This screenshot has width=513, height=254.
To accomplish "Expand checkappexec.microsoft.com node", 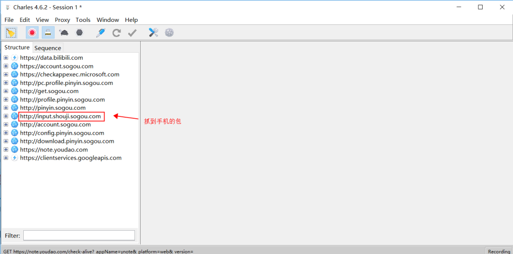I will click(x=6, y=75).
